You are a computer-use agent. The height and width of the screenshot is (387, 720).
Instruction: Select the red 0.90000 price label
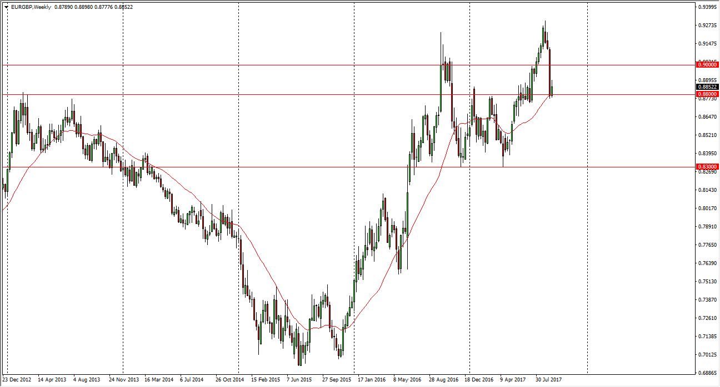coord(707,65)
